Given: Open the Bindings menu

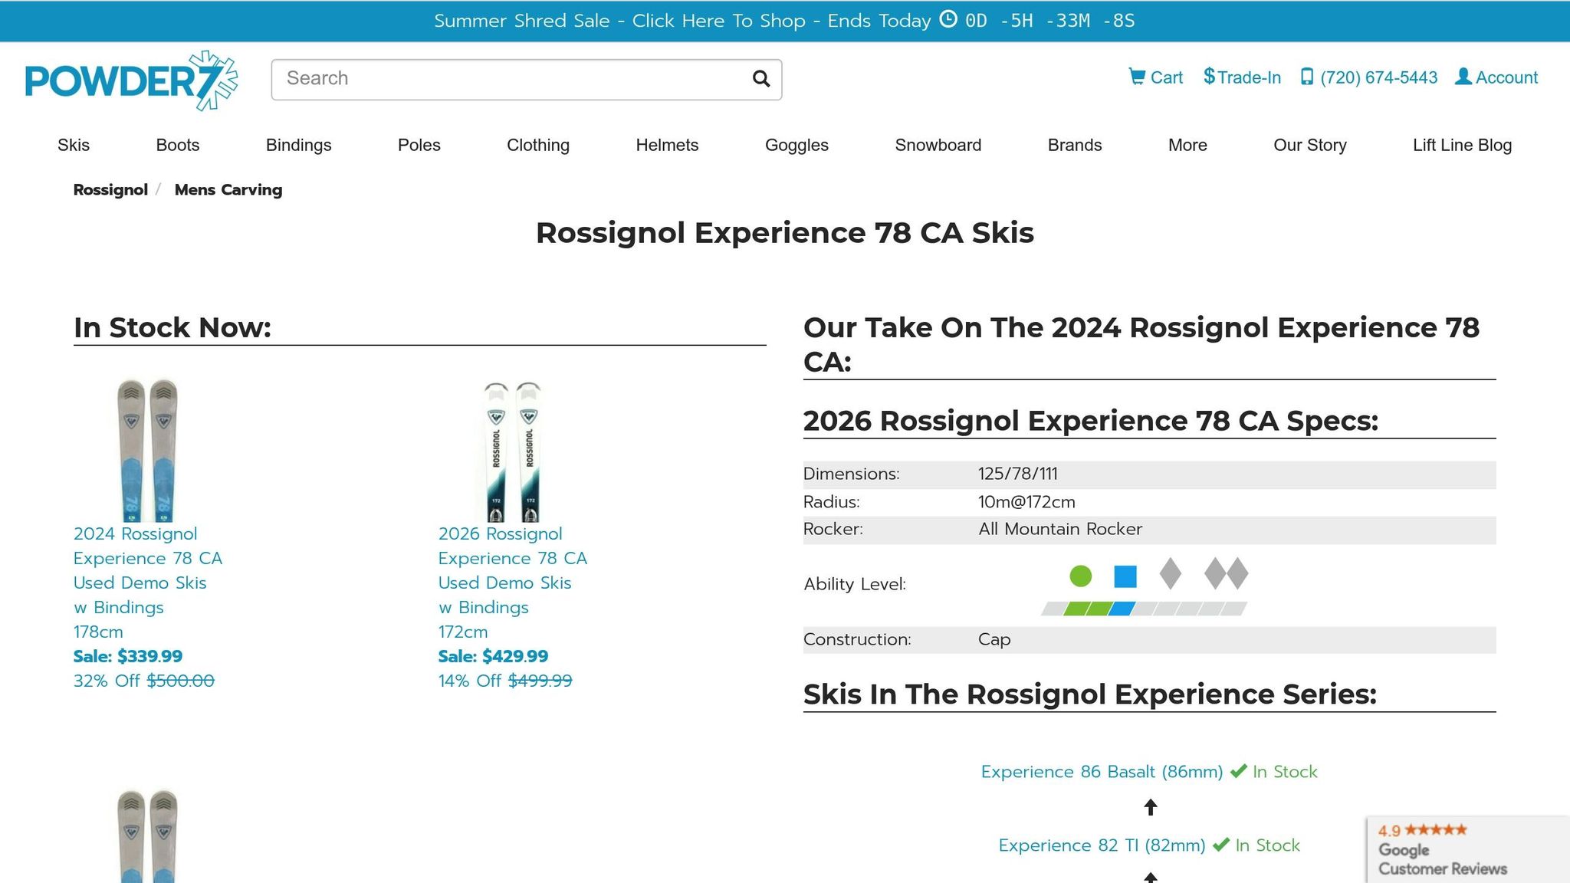Looking at the screenshot, I should [298, 145].
